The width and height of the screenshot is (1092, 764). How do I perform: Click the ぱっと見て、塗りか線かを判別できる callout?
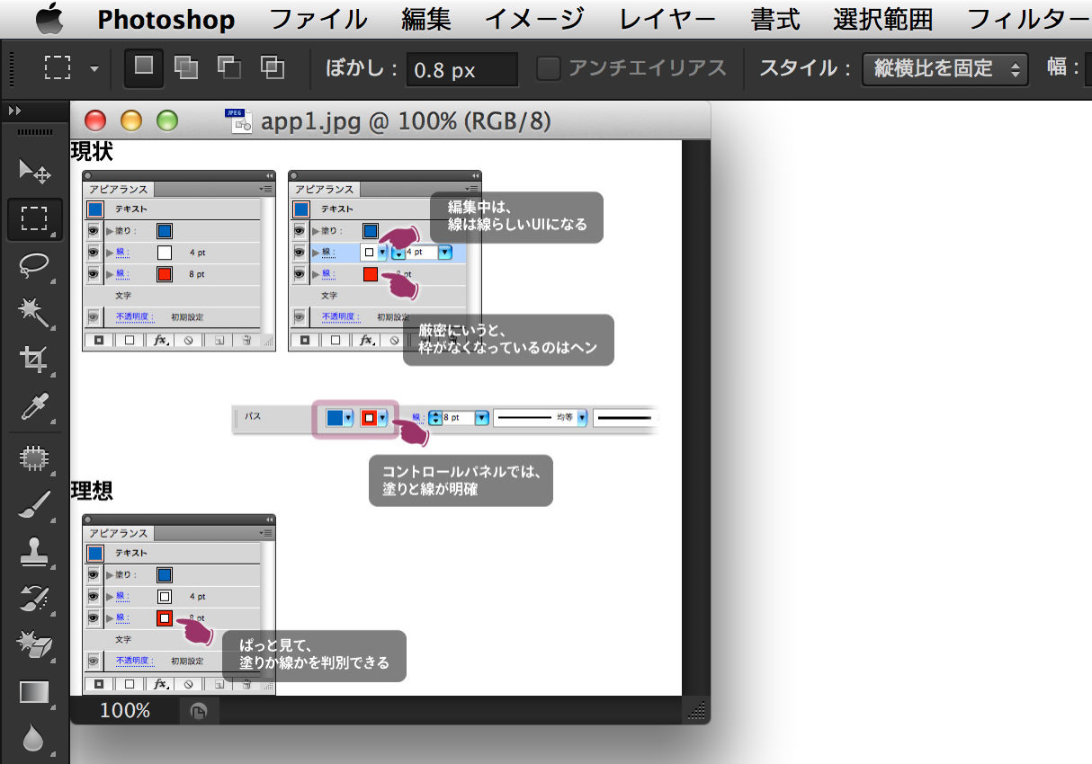314,655
